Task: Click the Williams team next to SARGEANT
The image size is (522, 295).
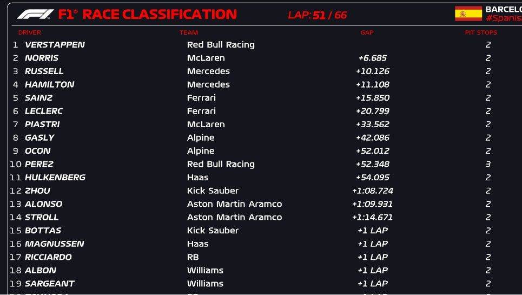Action: [x=205, y=284]
